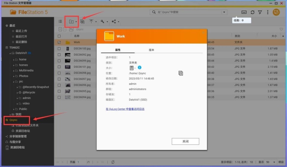Check the DSC06097.jpg checkbox
287x167 pixels.
(59, 79)
